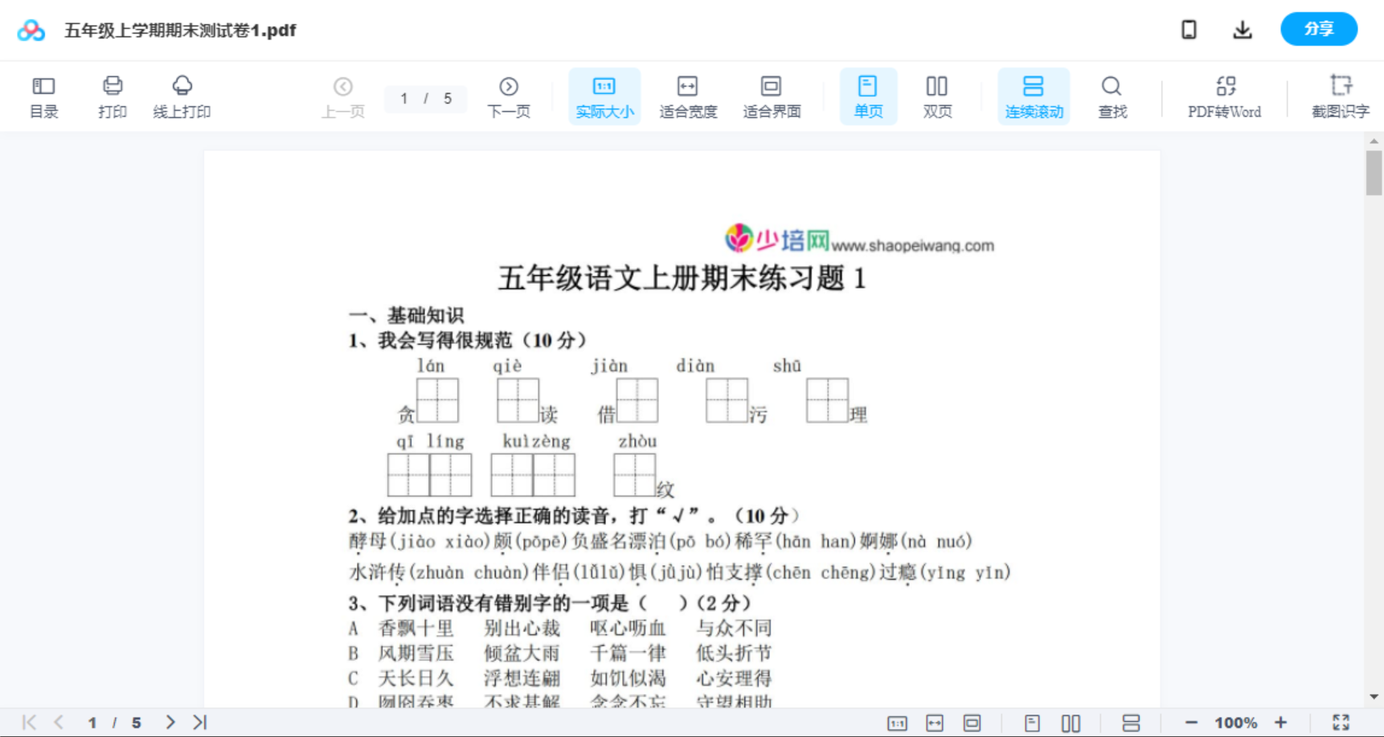Click bottom bar single page icon
1384x737 pixels.
point(1033,723)
